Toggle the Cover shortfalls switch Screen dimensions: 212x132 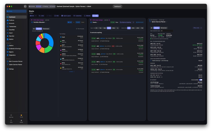(201, 80)
